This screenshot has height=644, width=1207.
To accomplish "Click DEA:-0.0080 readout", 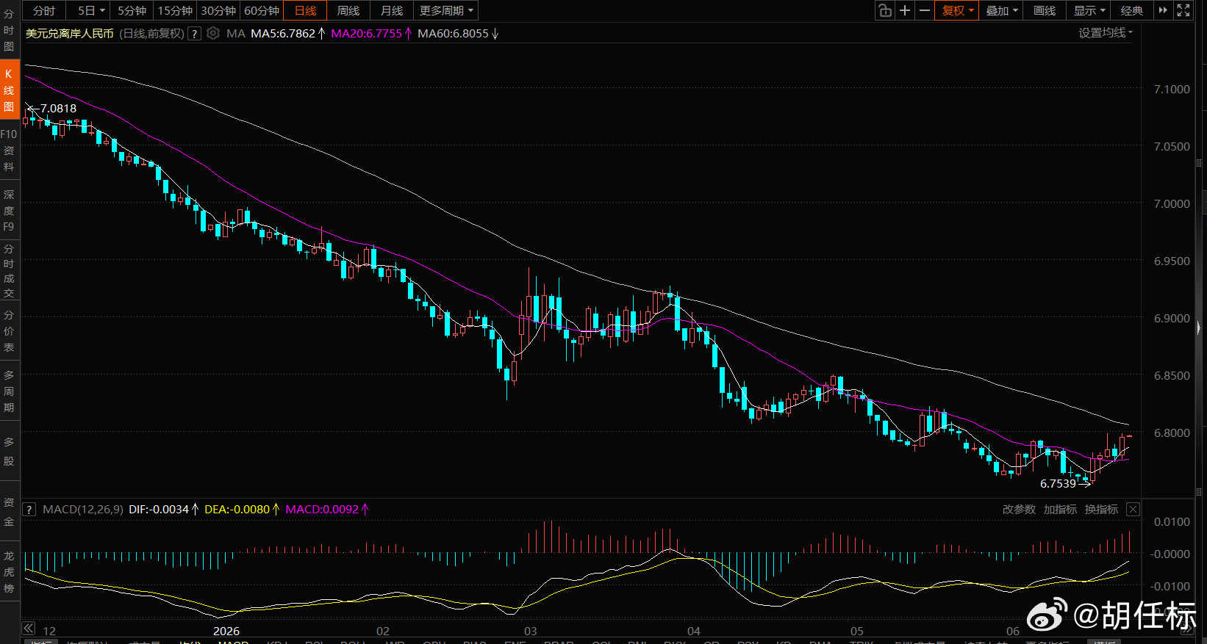I will [x=237, y=509].
